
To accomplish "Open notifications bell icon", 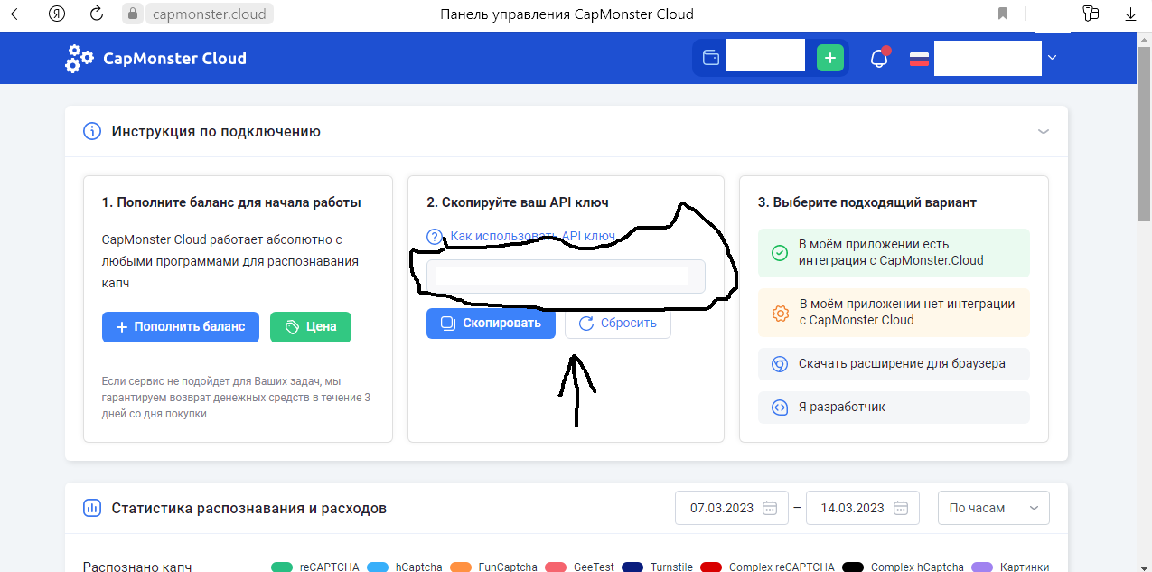I will click(879, 59).
